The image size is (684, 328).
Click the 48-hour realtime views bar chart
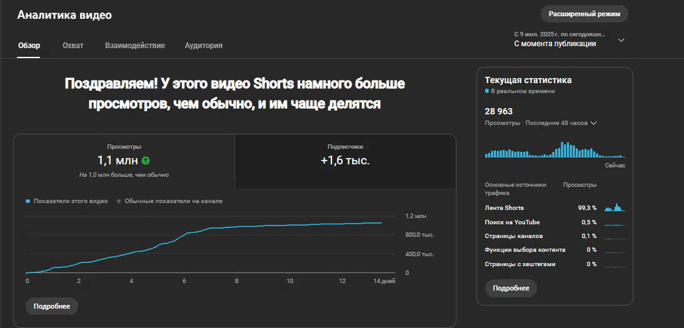(555, 149)
